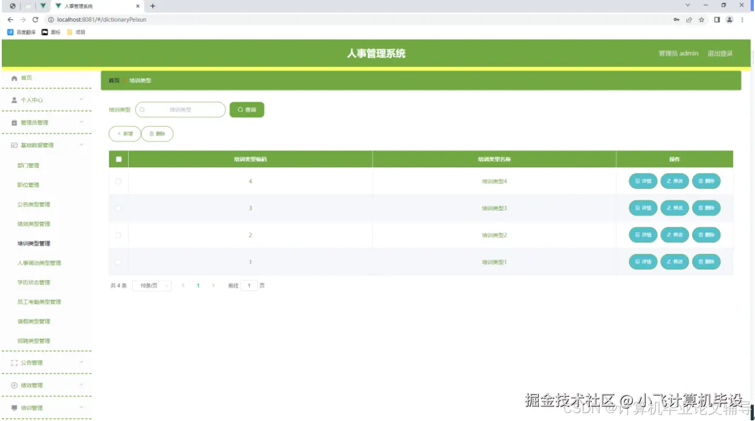Open 学历状态管理 in the sidebar

pyautogui.click(x=34, y=283)
